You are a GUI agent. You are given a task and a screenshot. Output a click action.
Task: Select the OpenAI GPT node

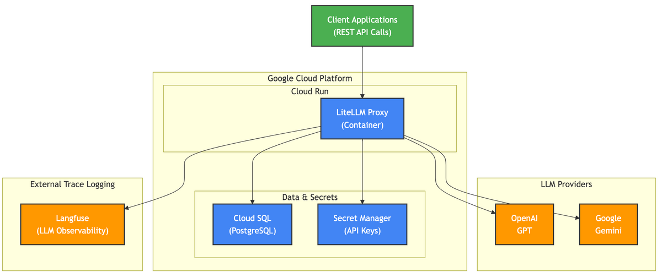click(524, 224)
